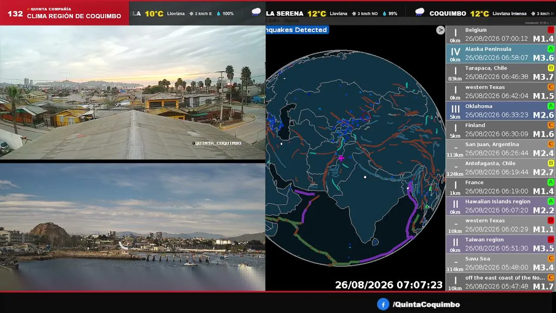Click the humidity drop icon next to 100%
Viewport: 556px width, 313px height.
pos(218,14)
